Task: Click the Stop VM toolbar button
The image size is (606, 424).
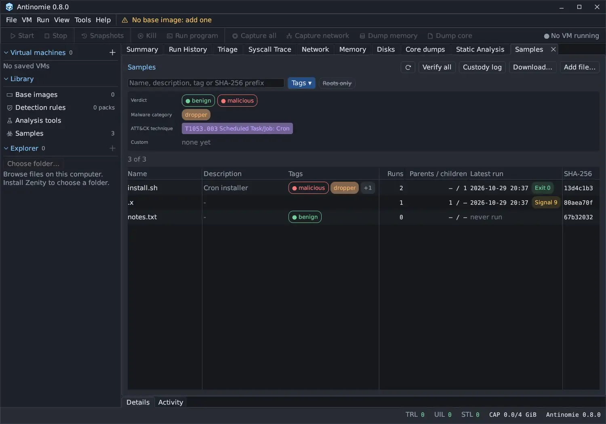Action: [56, 36]
